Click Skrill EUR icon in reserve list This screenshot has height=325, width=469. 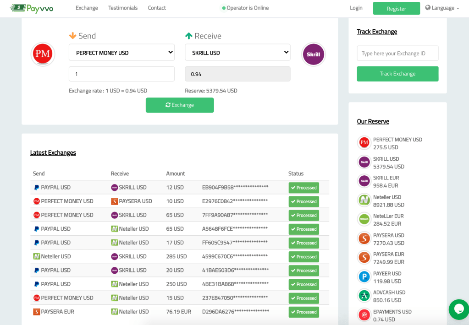364,181
